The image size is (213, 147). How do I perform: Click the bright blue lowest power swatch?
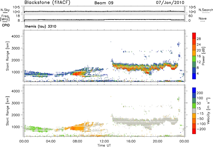(194, 76)
